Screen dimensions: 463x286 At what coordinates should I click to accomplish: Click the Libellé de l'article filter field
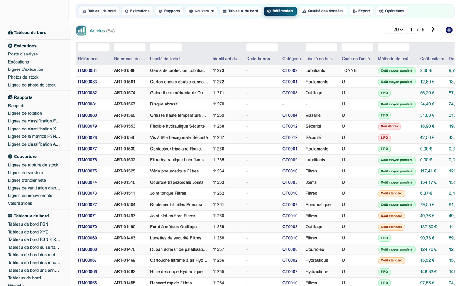(166, 47)
